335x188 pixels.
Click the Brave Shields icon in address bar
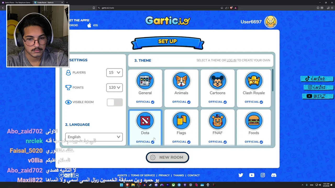tap(231, 8)
